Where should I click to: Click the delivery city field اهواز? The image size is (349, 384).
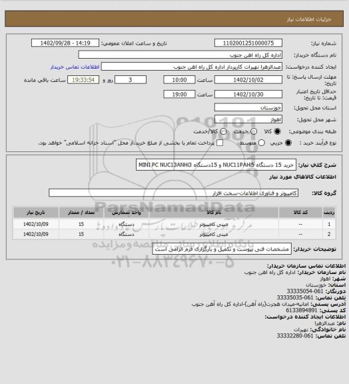248,119
